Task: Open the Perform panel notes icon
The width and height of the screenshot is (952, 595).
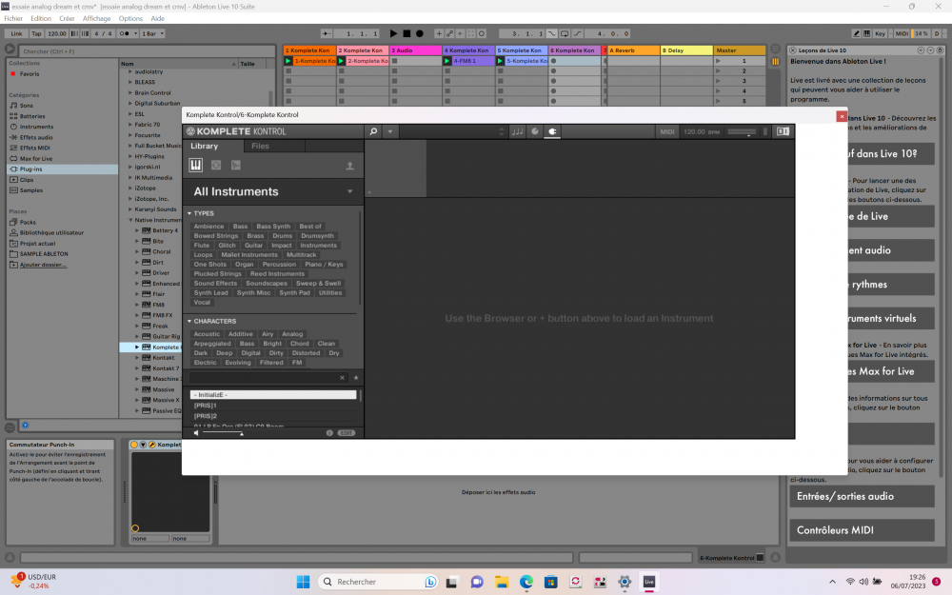Action: 517,131
